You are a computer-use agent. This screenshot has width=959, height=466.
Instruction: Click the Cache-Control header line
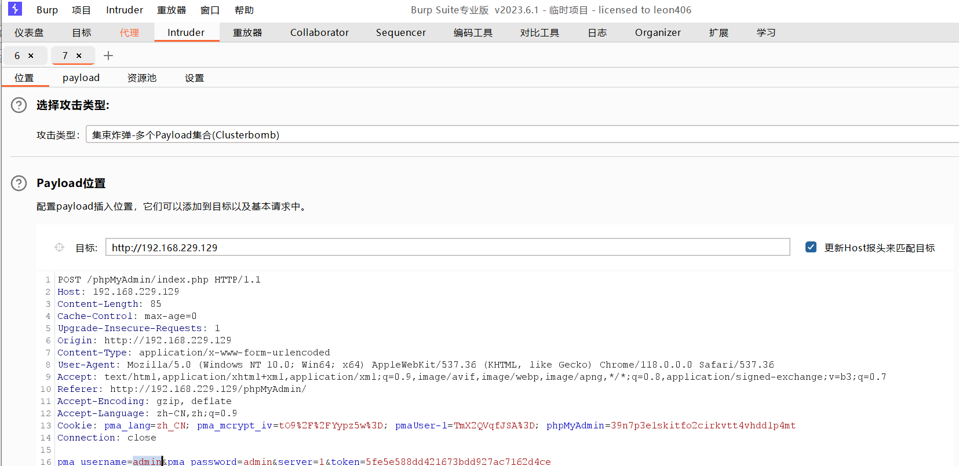point(127,316)
